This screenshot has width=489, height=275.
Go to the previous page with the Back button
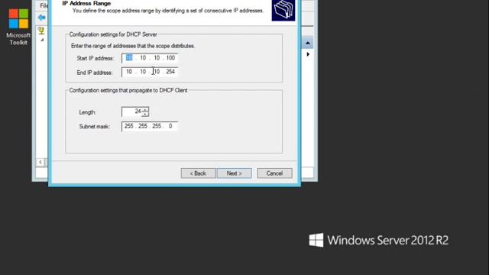198,173
